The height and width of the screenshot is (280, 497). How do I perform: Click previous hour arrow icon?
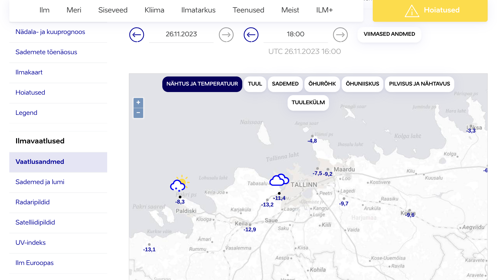pyautogui.click(x=251, y=34)
